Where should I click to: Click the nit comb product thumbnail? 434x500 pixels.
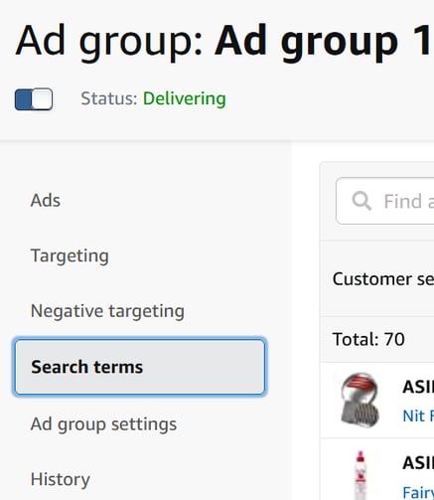tap(361, 400)
